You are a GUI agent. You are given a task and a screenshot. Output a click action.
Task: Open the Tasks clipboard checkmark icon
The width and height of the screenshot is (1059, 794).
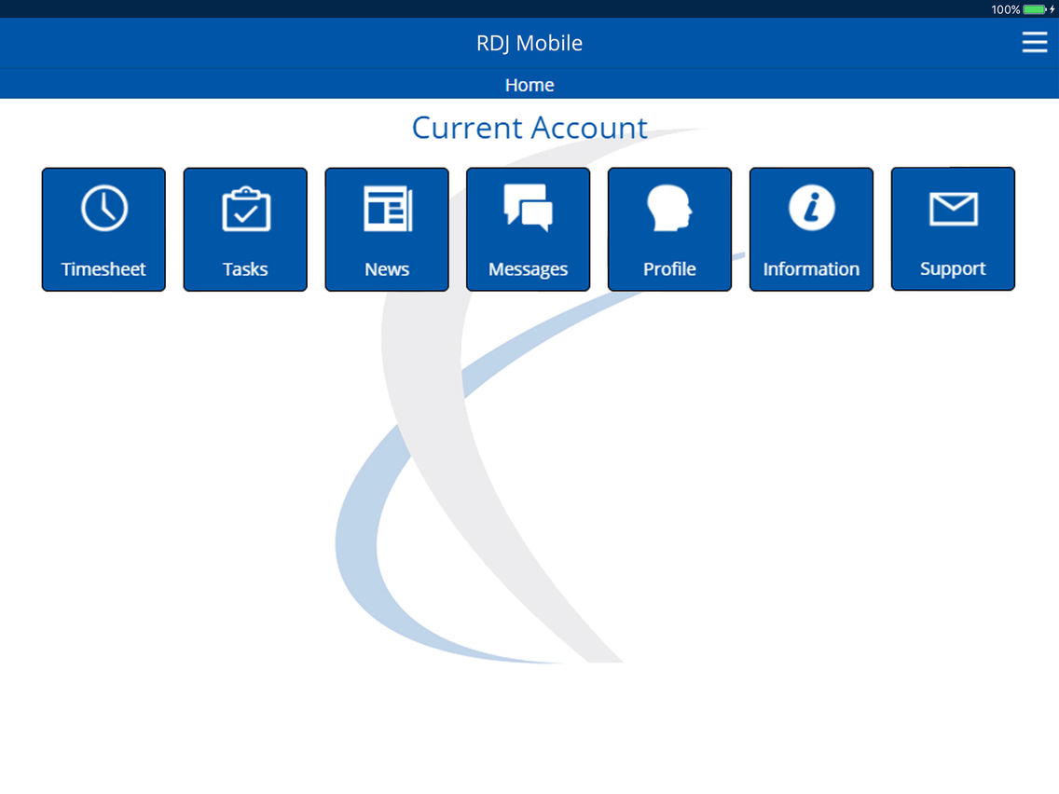tap(246, 209)
